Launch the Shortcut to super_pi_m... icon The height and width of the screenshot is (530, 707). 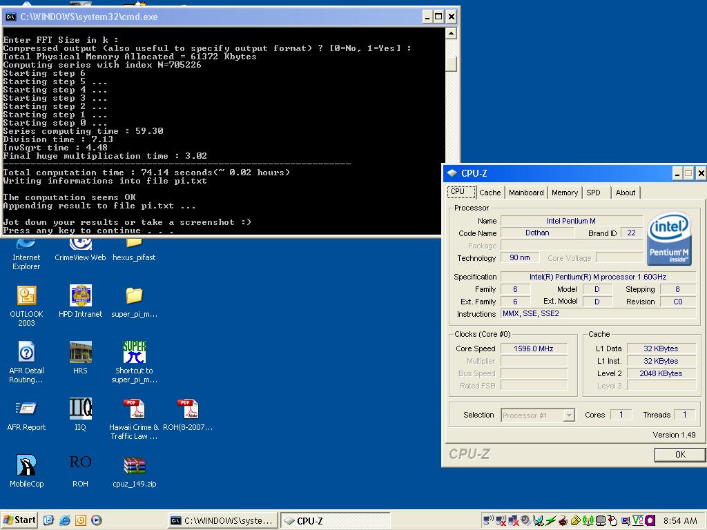pos(134,362)
